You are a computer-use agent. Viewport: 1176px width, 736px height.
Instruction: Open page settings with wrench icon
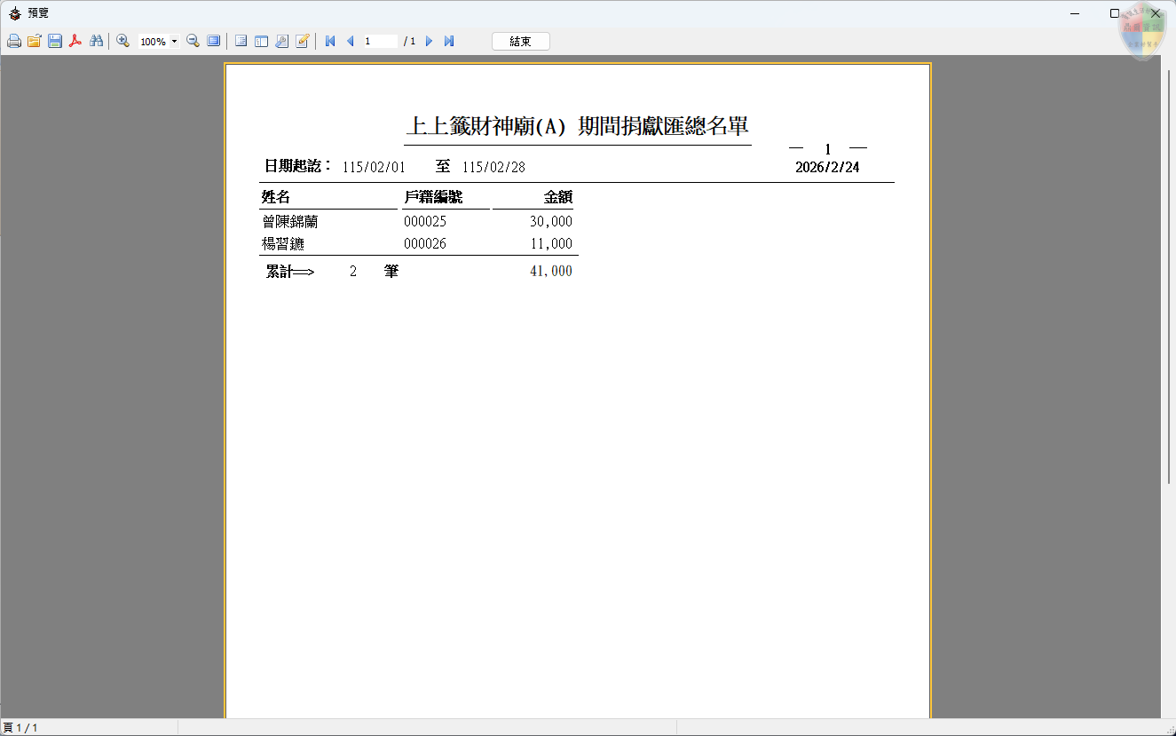[282, 42]
